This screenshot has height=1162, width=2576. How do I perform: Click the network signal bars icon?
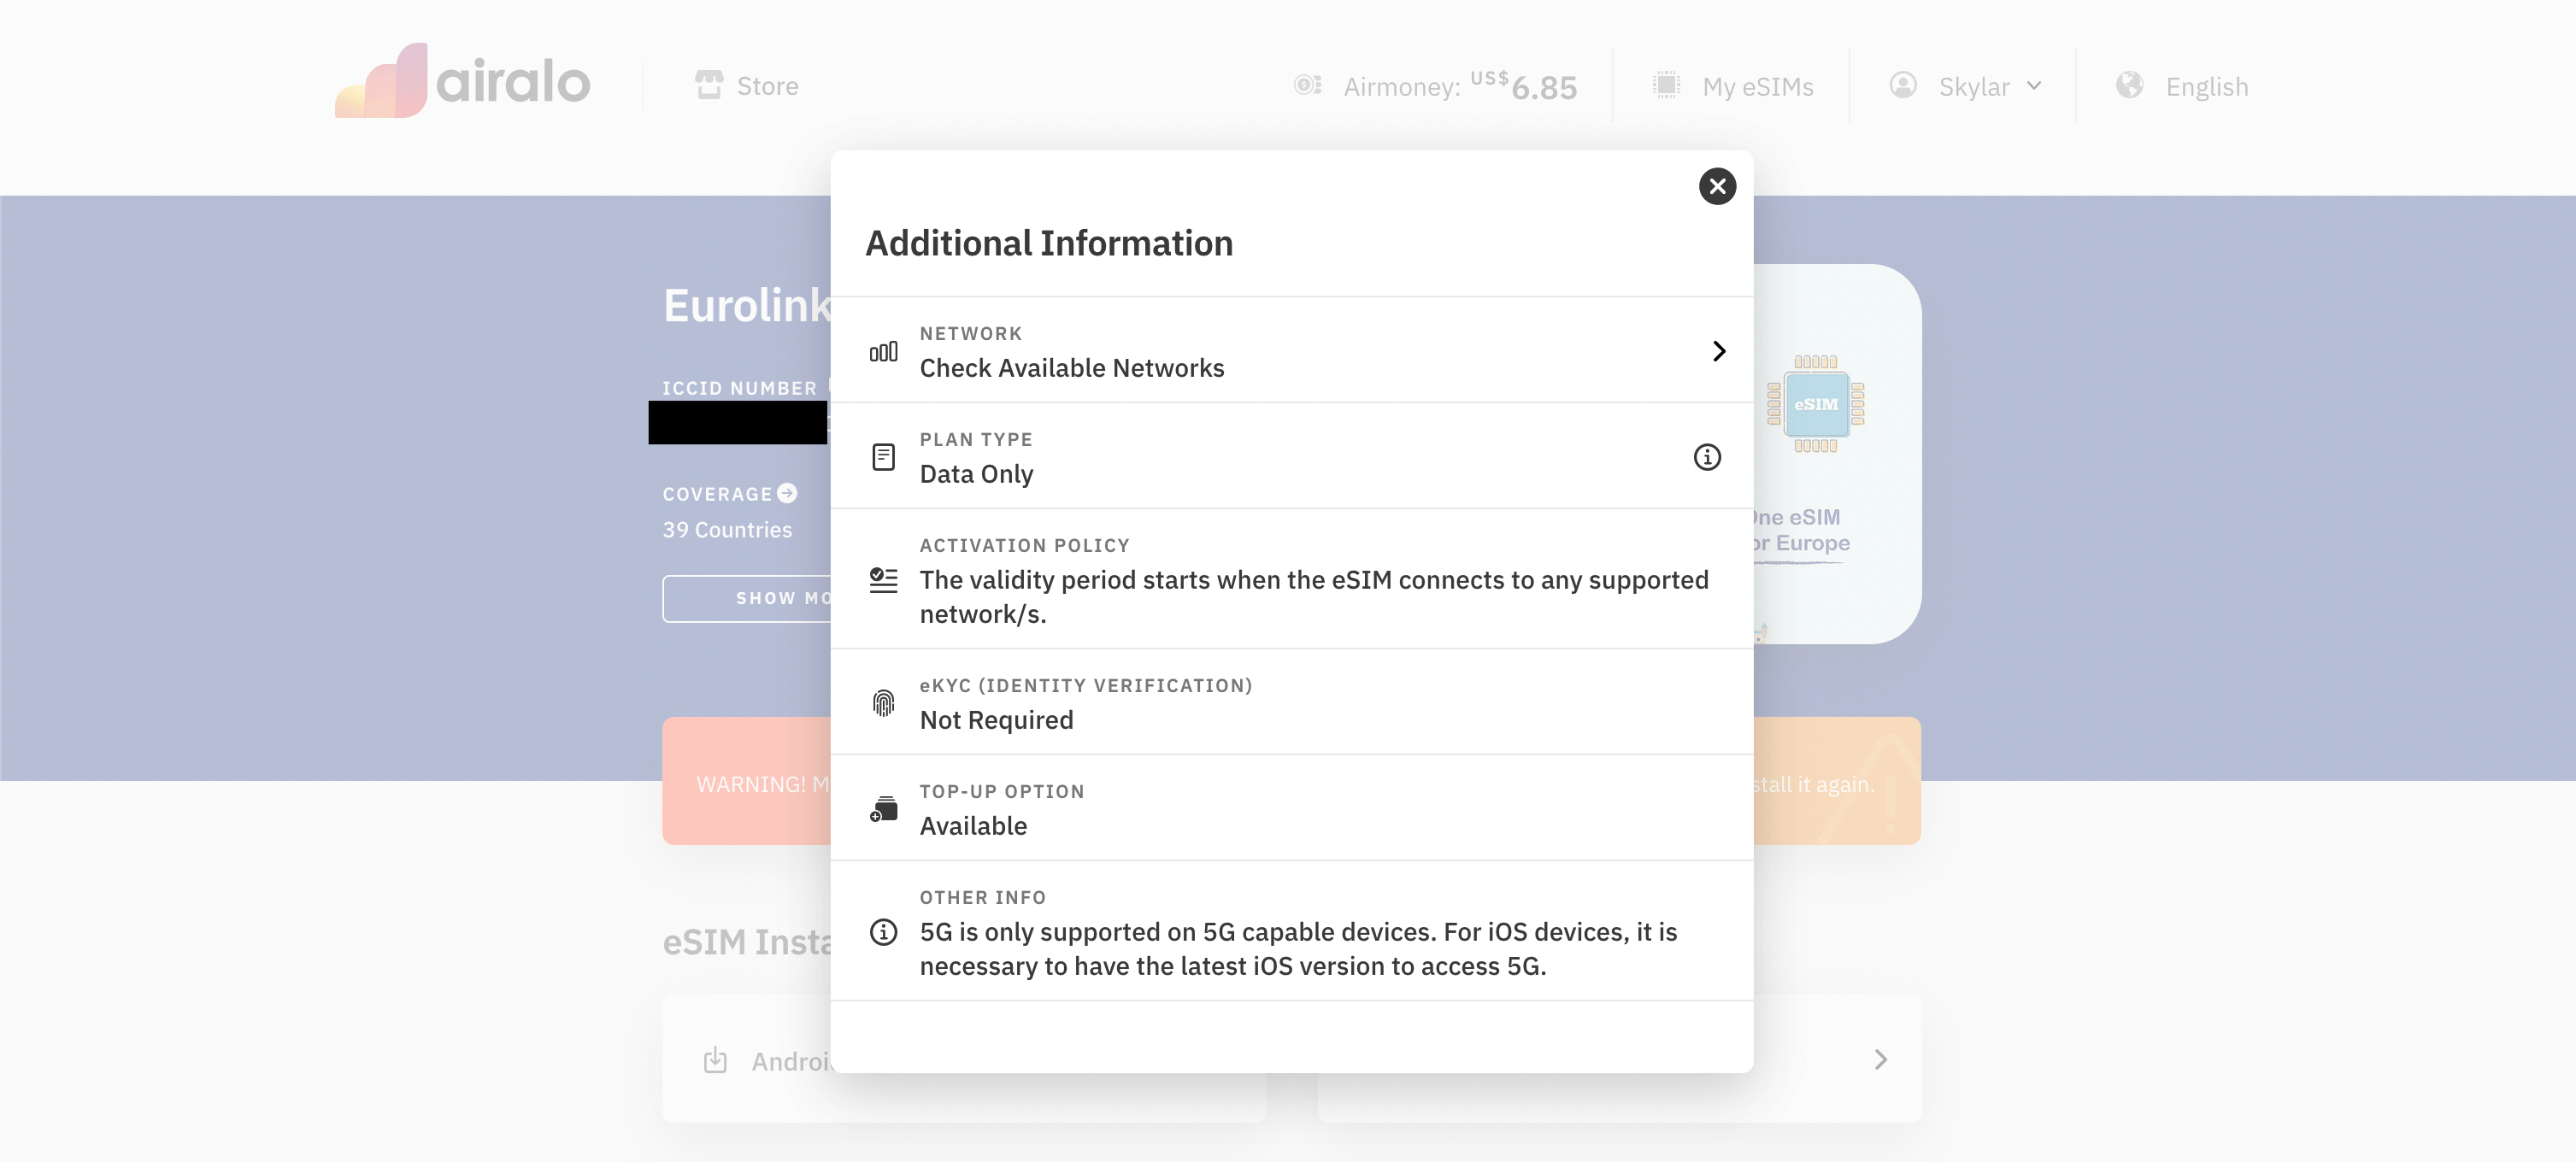pos(883,351)
